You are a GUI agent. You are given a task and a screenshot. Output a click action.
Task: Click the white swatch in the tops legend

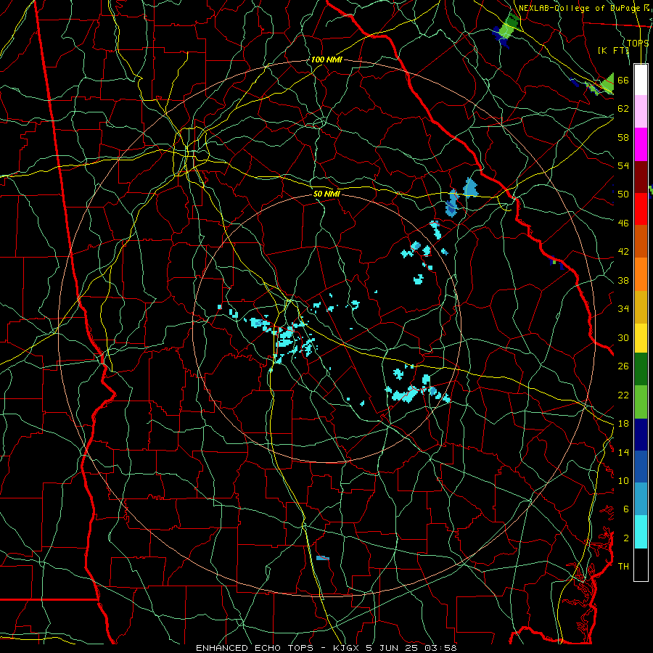641,80
